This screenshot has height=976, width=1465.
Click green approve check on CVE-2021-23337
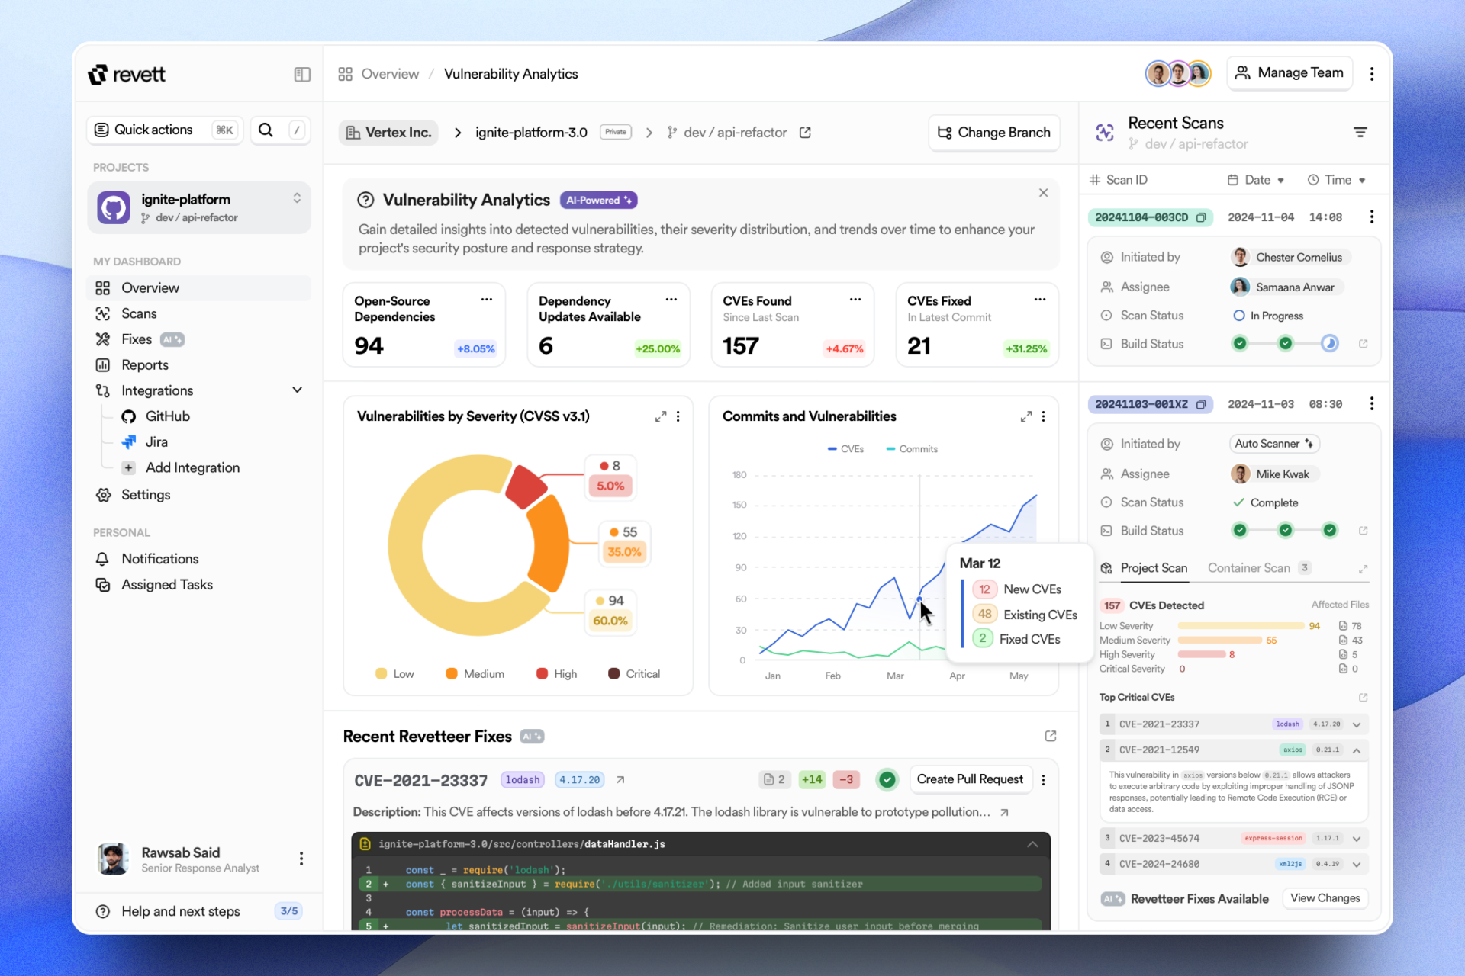coord(887,779)
